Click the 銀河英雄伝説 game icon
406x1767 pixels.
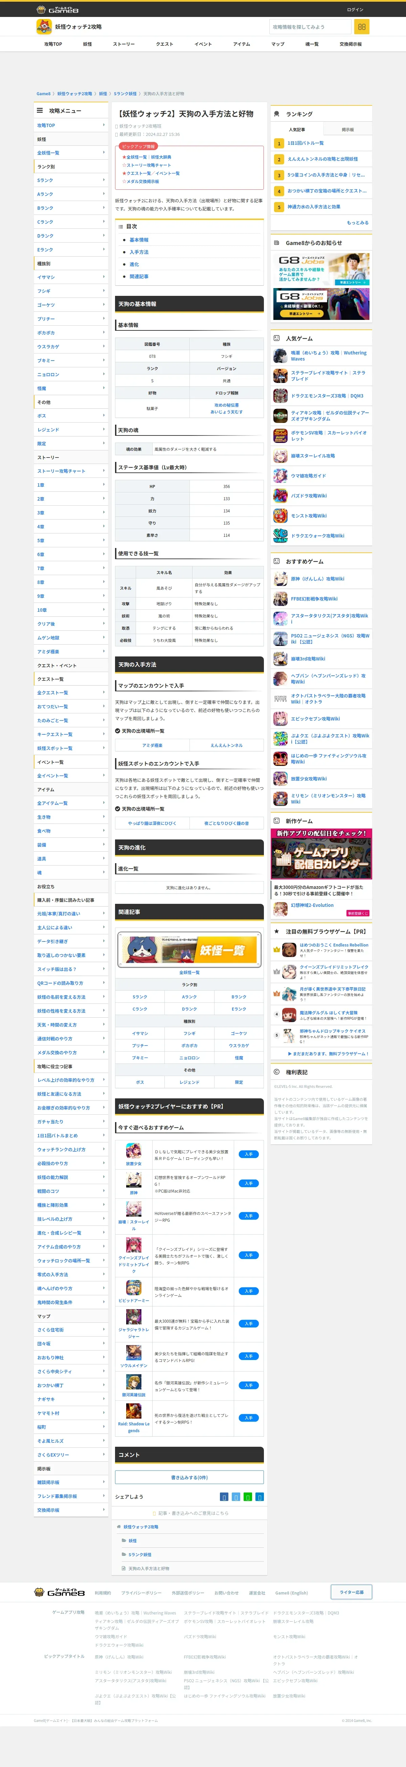[x=134, y=1382]
